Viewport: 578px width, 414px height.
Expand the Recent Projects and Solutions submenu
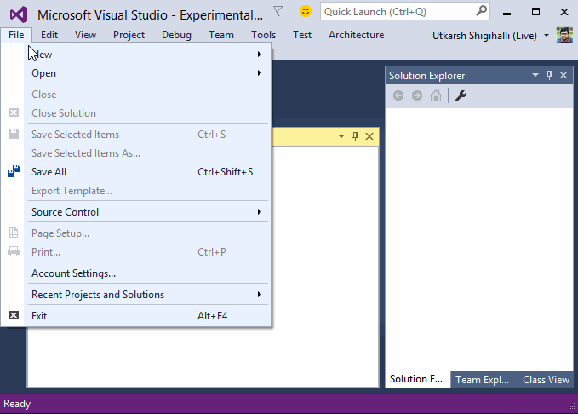point(145,295)
